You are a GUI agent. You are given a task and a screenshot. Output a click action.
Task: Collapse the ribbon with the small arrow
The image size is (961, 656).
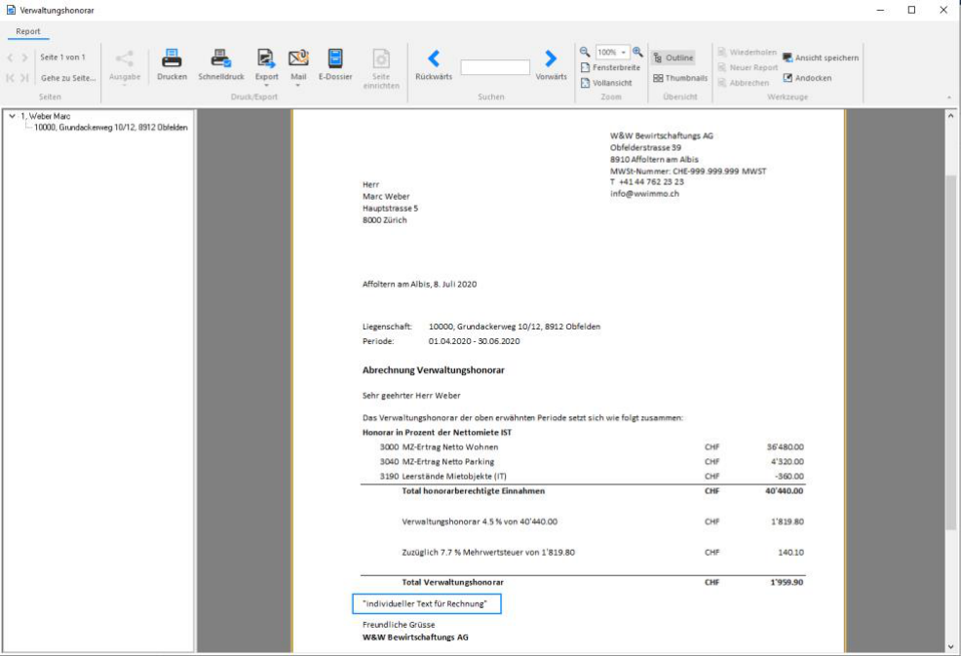[948, 96]
